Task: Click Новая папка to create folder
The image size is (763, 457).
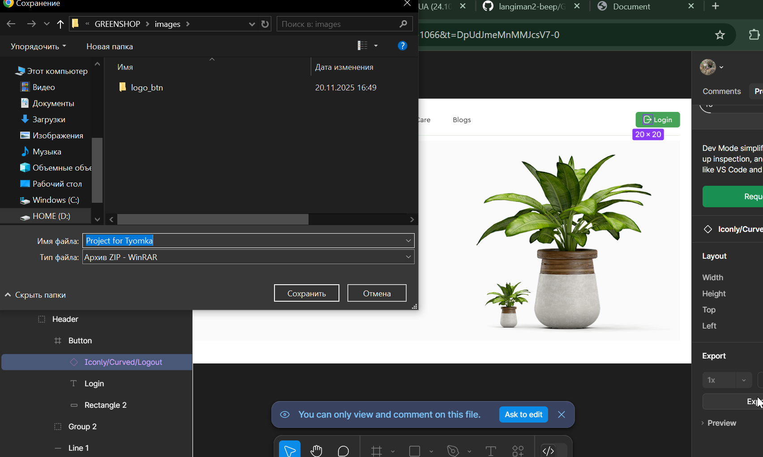Action: [110, 47]
